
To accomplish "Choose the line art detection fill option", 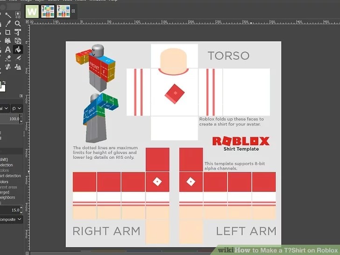I will pos(10,176).
